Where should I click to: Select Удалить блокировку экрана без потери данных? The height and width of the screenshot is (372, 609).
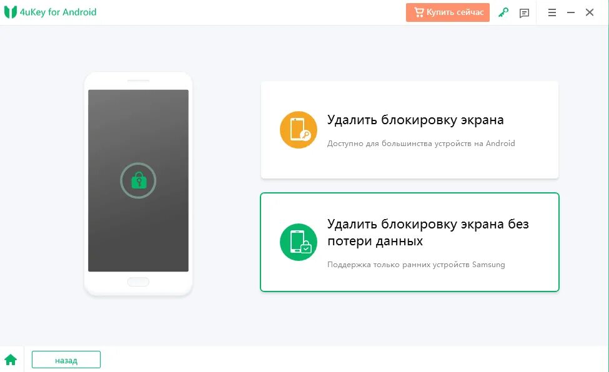point(410,242)
